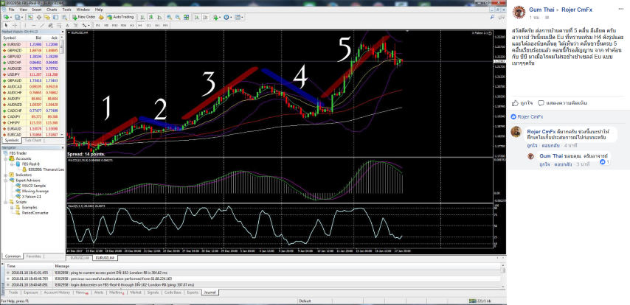Screen dimensions: 630x305
Task: Click Gum Thai profile name in post header
Action: pyautogui.click(x=541, y=10)
